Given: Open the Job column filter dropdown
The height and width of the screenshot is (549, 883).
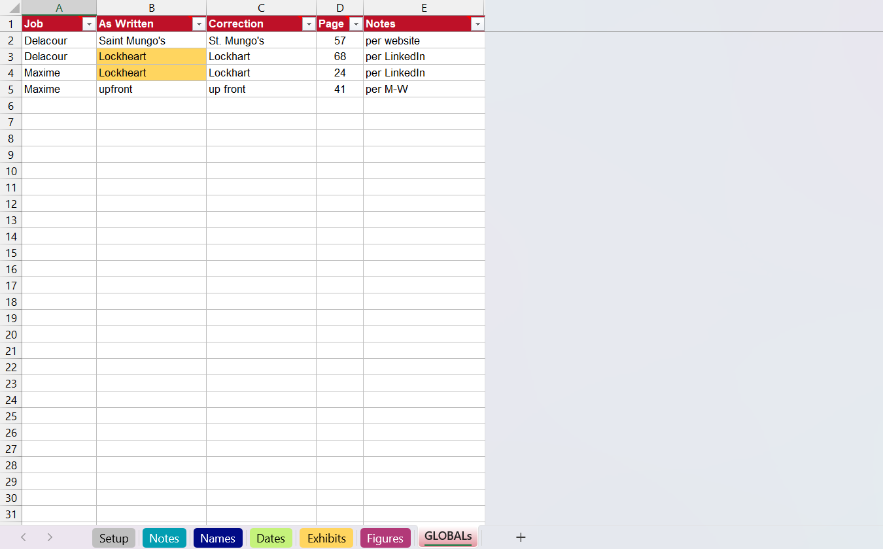Looking at the screenshot, I should [x=89, y=24].
